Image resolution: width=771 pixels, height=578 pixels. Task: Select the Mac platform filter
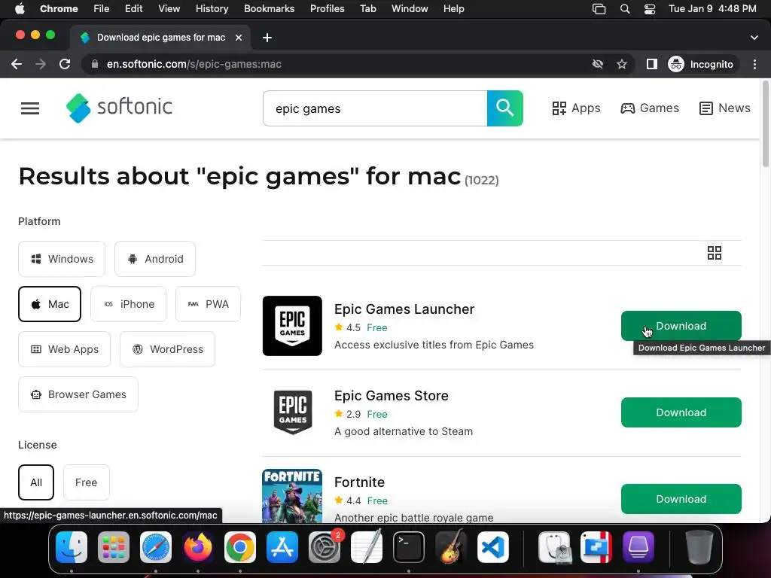pyautogui.click(x=50, y=304)
